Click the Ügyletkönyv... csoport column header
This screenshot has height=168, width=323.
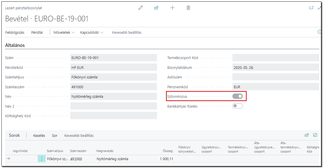coord(211,149)
